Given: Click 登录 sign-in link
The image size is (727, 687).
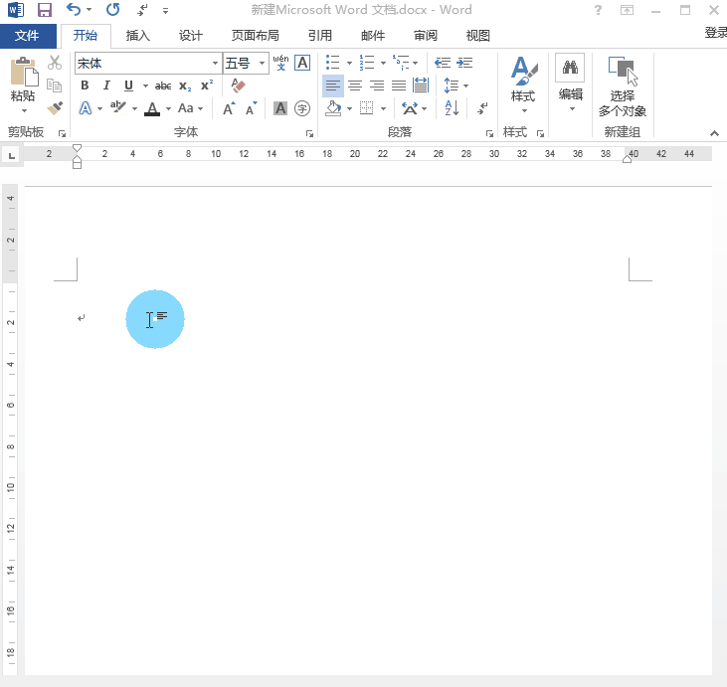Looking at the screenshot, I should 715,33.
